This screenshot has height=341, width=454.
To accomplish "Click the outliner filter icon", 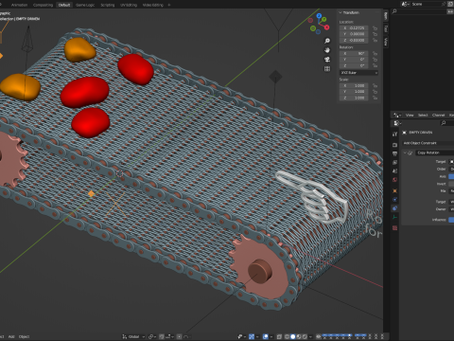I will pos(450,11).
